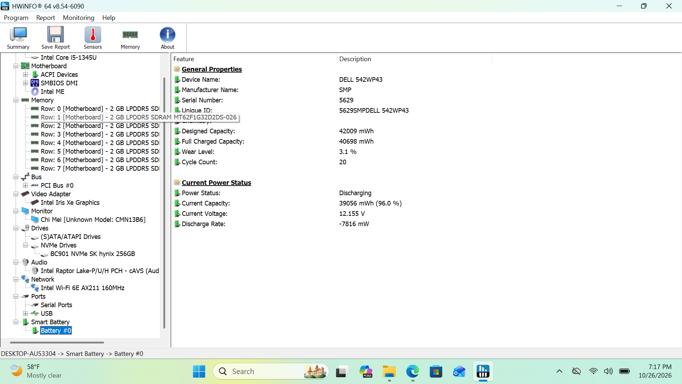Viewport: 682px width, 384px height.
Task: Select Serial Ports tree item
Action: [56, 305]
